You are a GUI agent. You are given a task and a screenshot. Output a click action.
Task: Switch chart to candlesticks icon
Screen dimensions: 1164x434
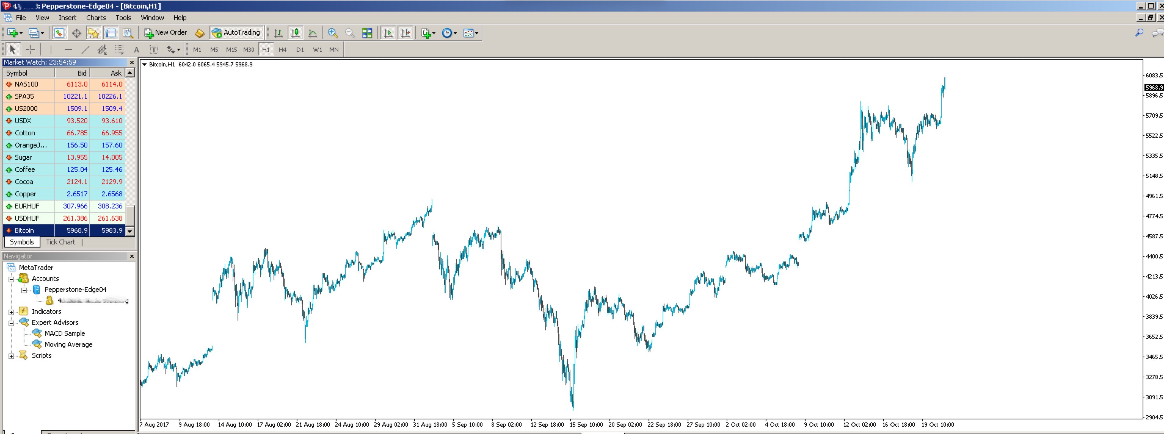296,33
